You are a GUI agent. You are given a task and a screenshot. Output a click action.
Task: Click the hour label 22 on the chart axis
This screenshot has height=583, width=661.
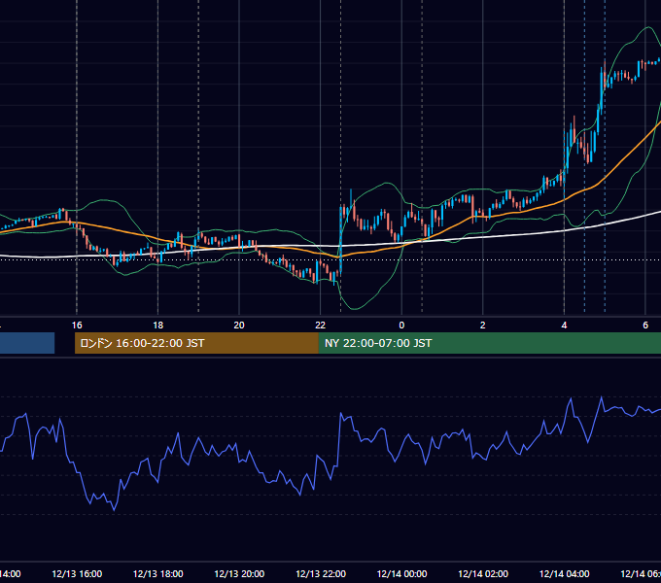pos(321,326)
